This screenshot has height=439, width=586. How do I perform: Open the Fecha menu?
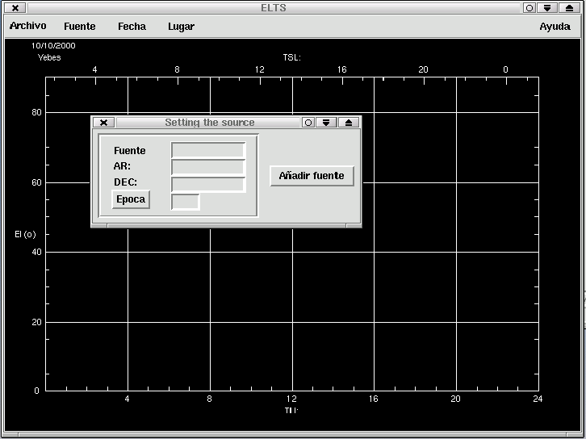pos(132,26)
